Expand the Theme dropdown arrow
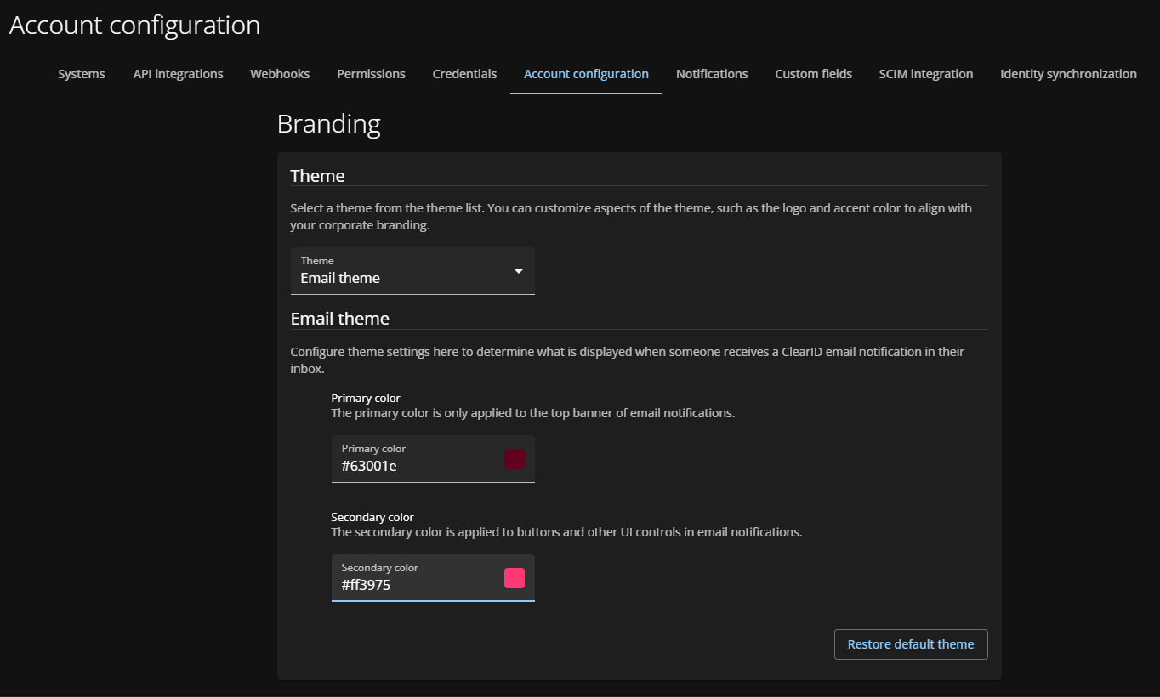1160x697 pixels. point(519,271)
